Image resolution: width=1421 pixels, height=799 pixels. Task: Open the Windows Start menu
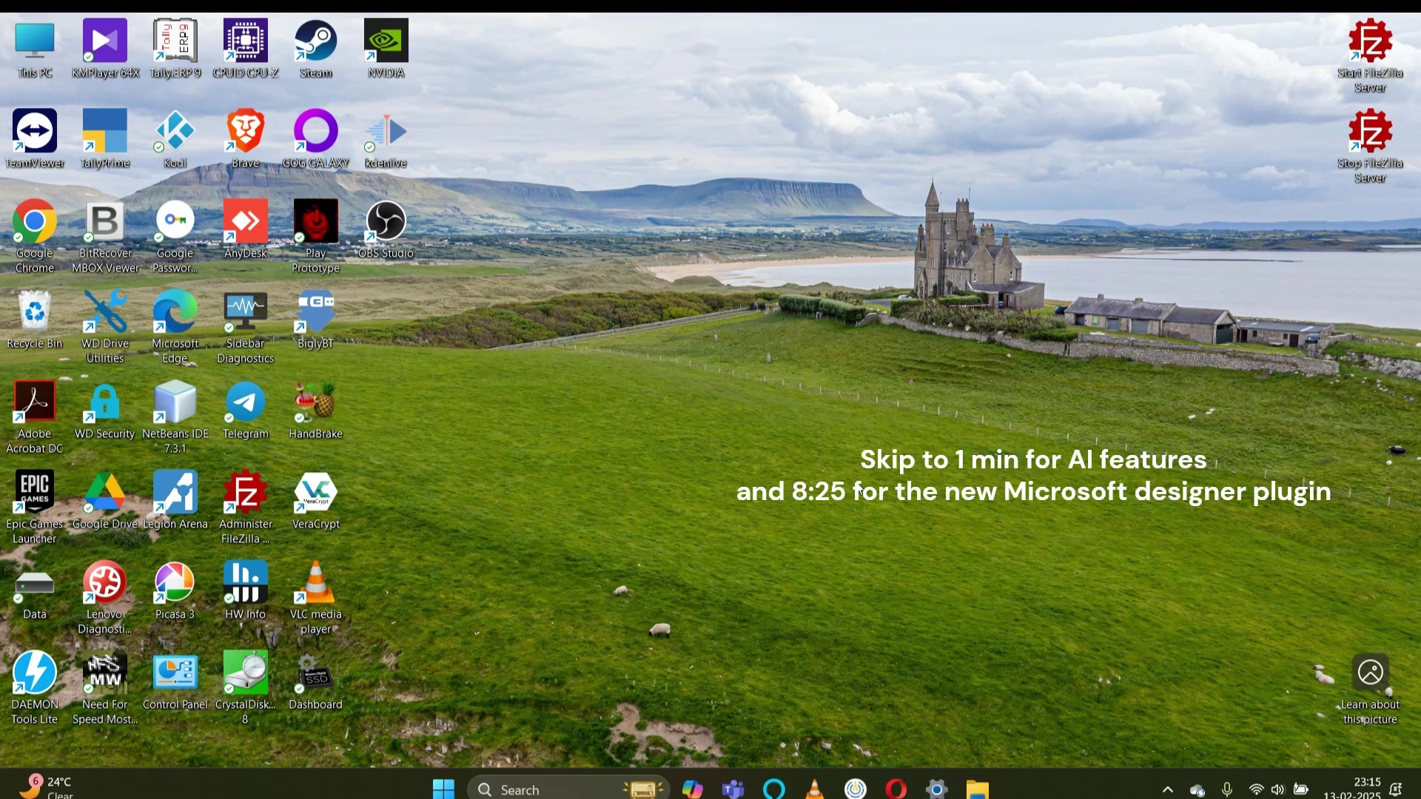pyautogui.click(x=443, y=789)
